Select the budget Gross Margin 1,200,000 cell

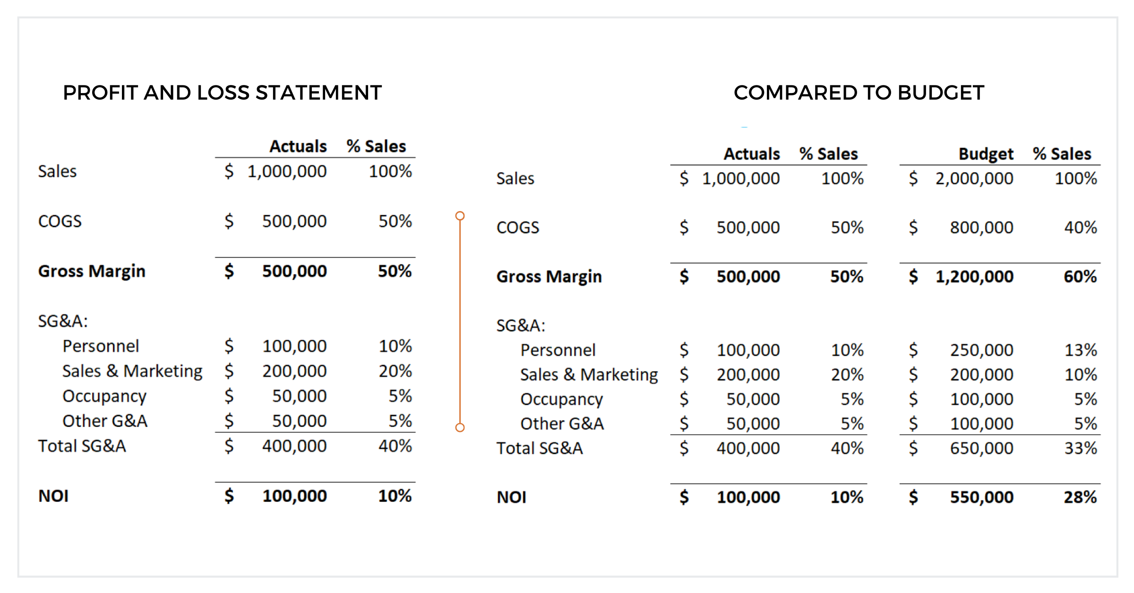tap(974, 277)
